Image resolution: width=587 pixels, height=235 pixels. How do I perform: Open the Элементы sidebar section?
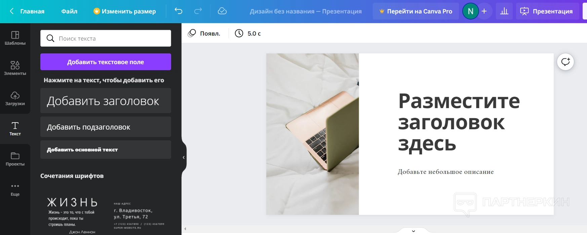pyautogui.click(x=15, y=68)
